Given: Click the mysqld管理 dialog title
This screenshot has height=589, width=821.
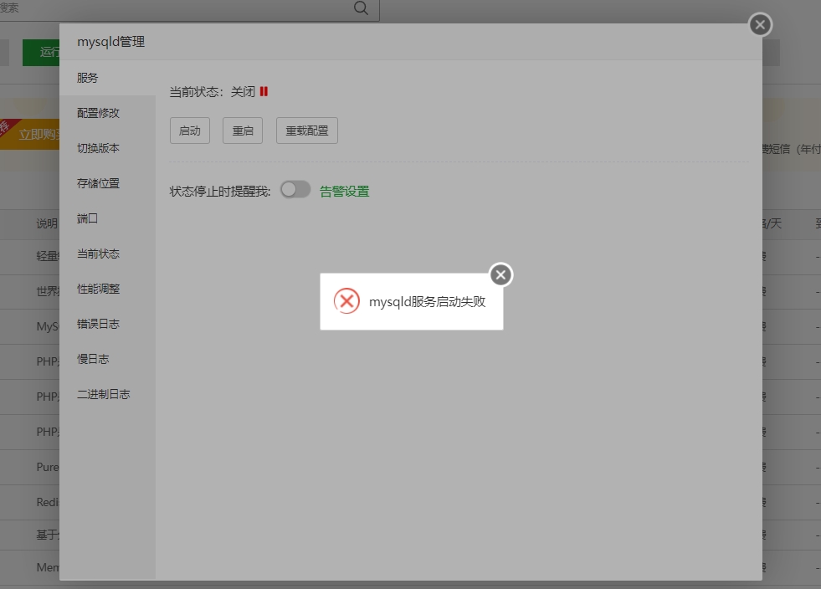Looking at the screenshot, I should coord(111,42).
